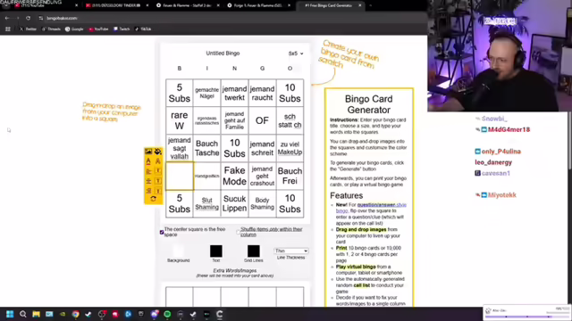Click the flip/refresh icon at yellow toolbar bottom
572x321 pixels.
(153, 199)
